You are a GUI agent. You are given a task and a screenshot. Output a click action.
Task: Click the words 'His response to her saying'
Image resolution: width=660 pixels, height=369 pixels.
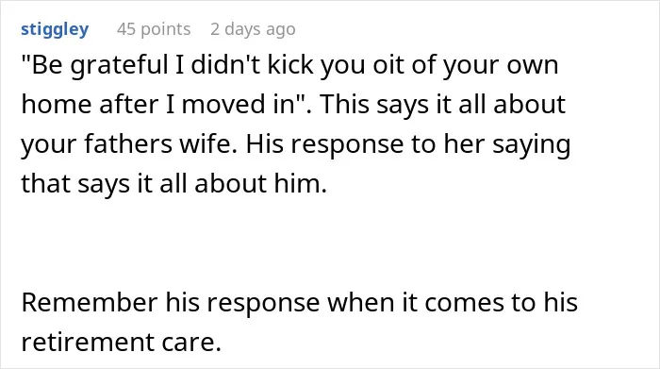coord(408,144)
